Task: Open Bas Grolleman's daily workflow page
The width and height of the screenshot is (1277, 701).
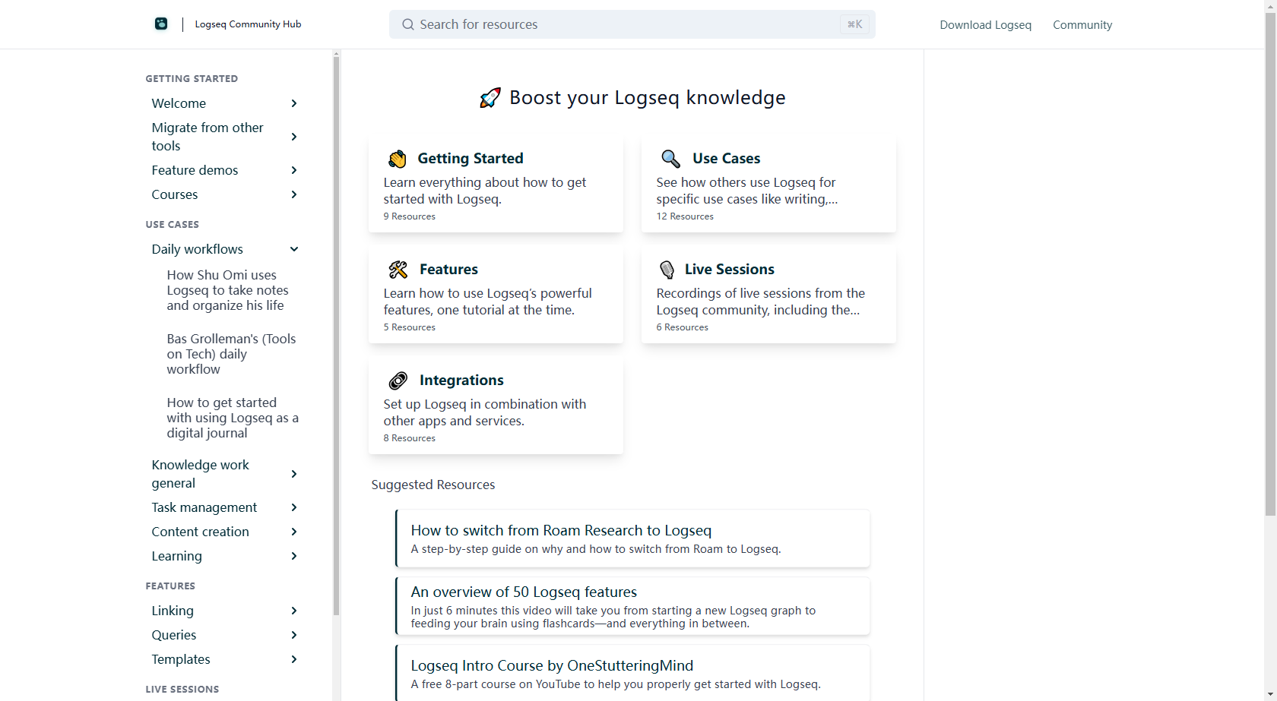Action: 231,354
